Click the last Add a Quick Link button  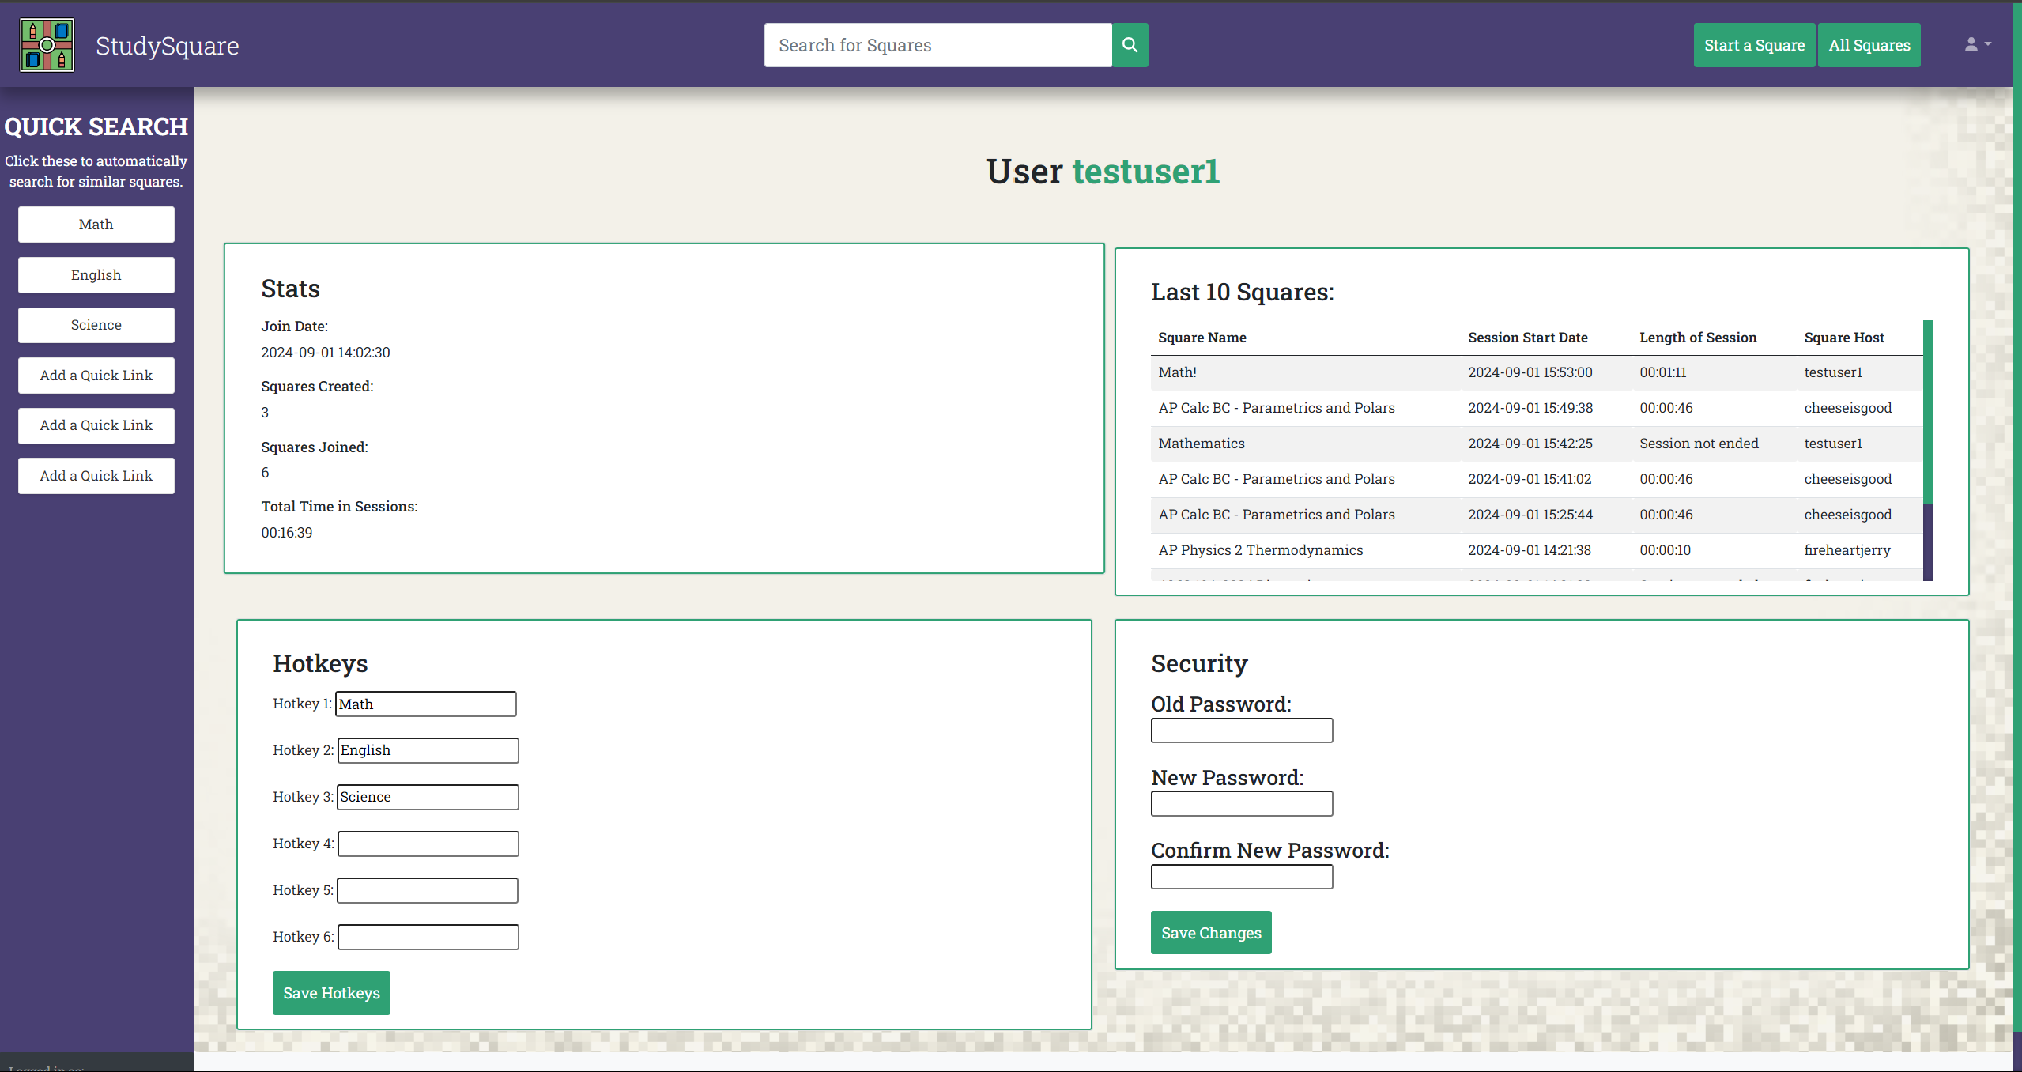click(96, 476)
